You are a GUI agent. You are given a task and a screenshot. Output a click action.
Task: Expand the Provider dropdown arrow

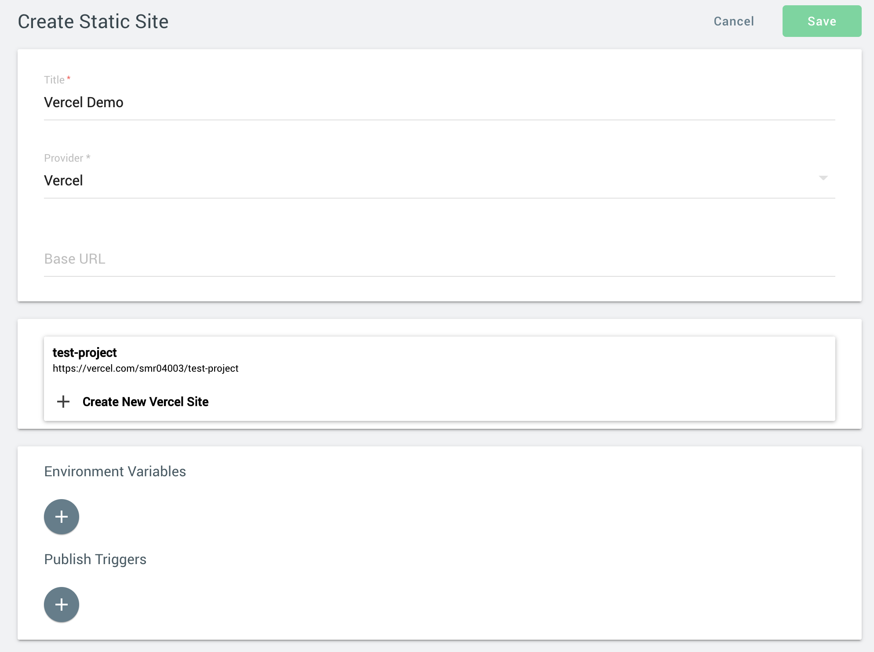[823, 178]
